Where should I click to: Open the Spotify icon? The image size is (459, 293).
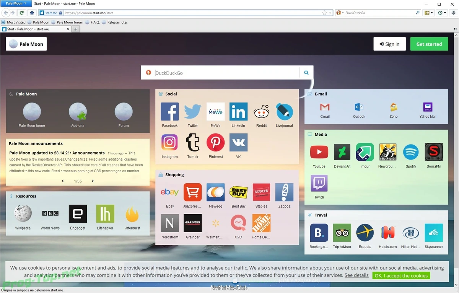pos(411,152)
